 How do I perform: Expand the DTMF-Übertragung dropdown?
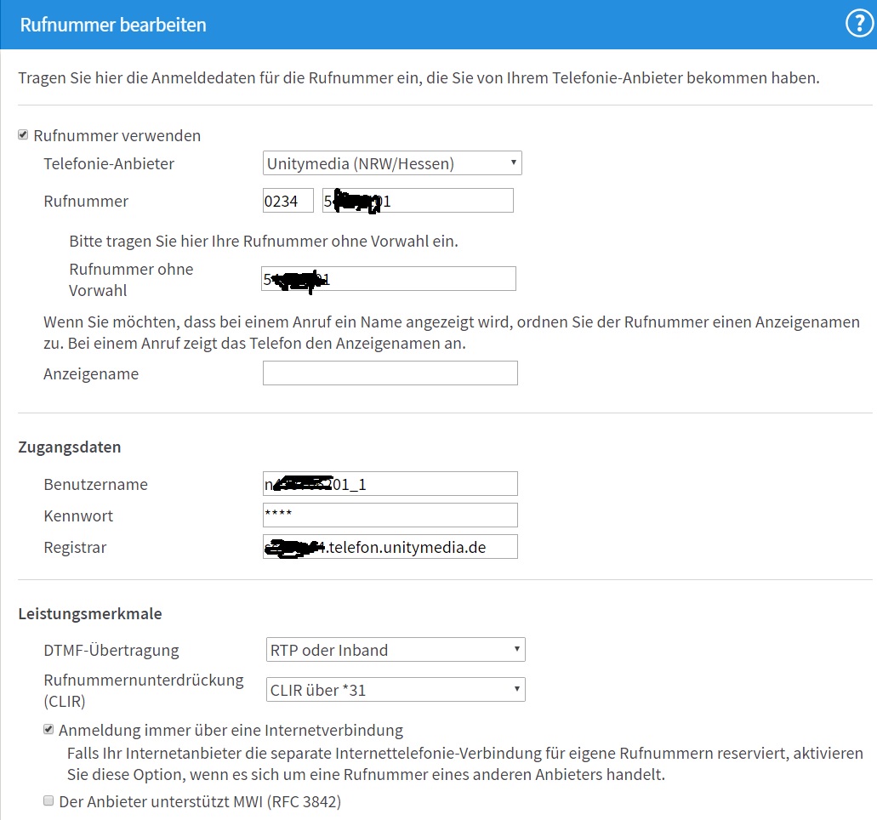(396, 650)
